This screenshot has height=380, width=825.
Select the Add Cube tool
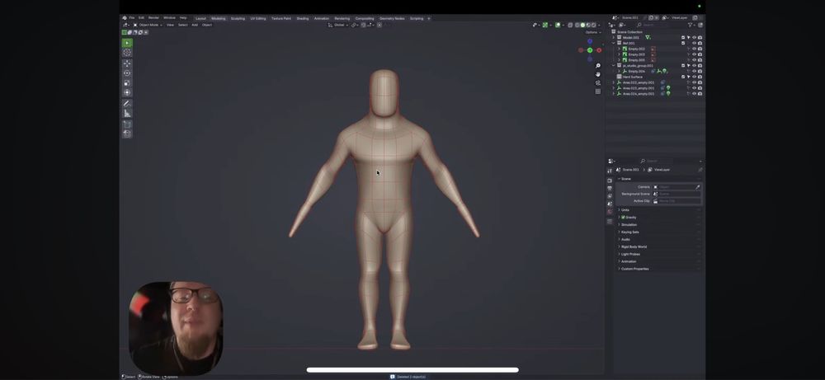(x=127, y=124)
